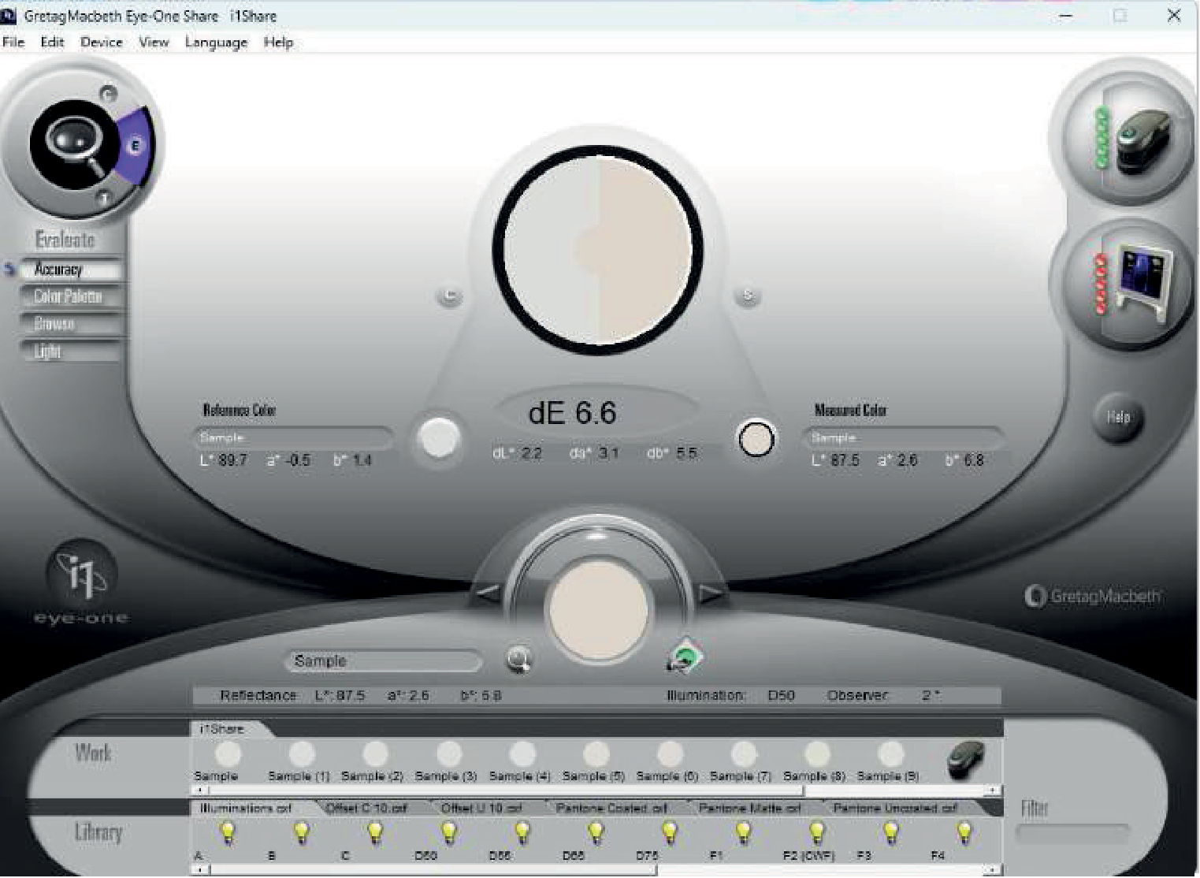Select the Sample (1) swatch

[x=302, y=754]
